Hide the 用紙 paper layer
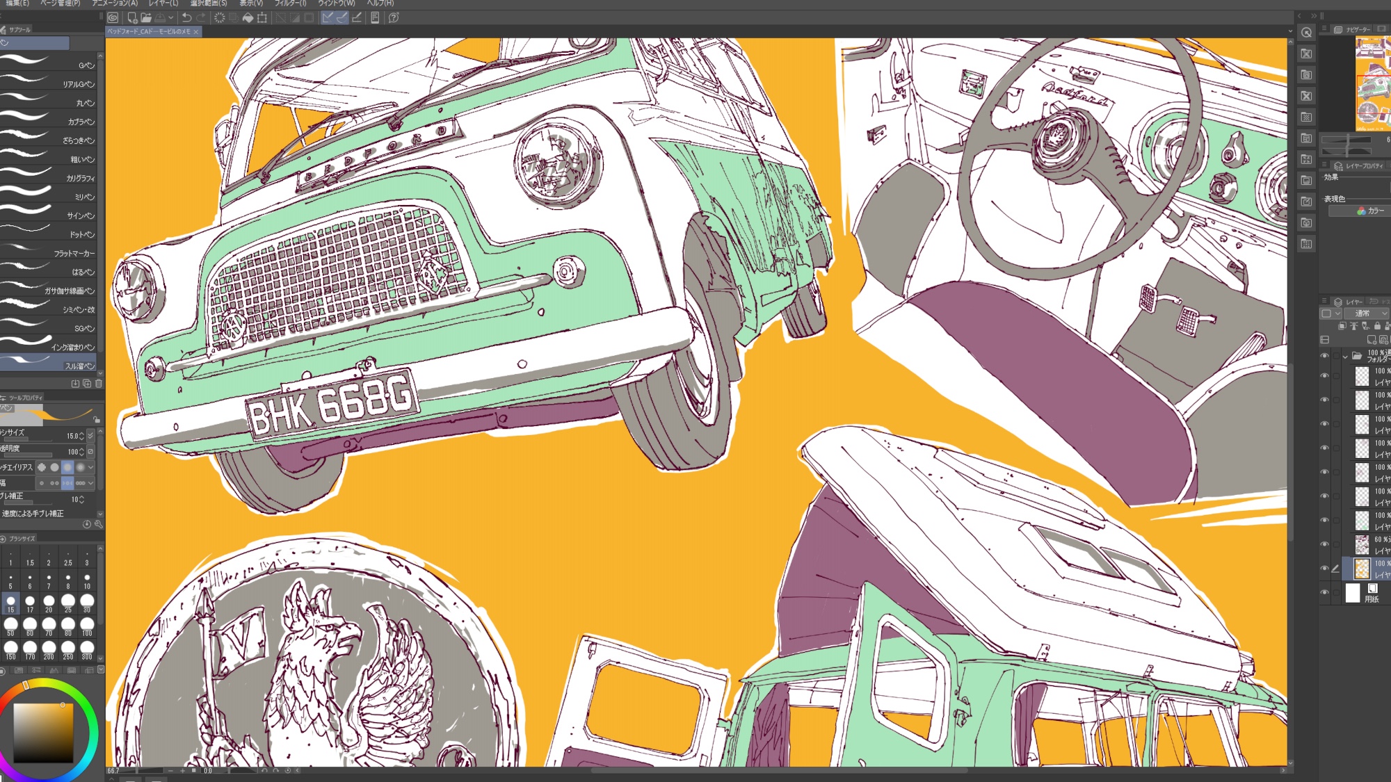 (x=1324, y=593)
